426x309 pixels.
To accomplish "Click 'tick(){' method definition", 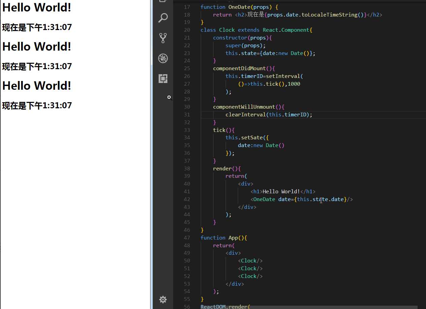I will coord(224,130).
